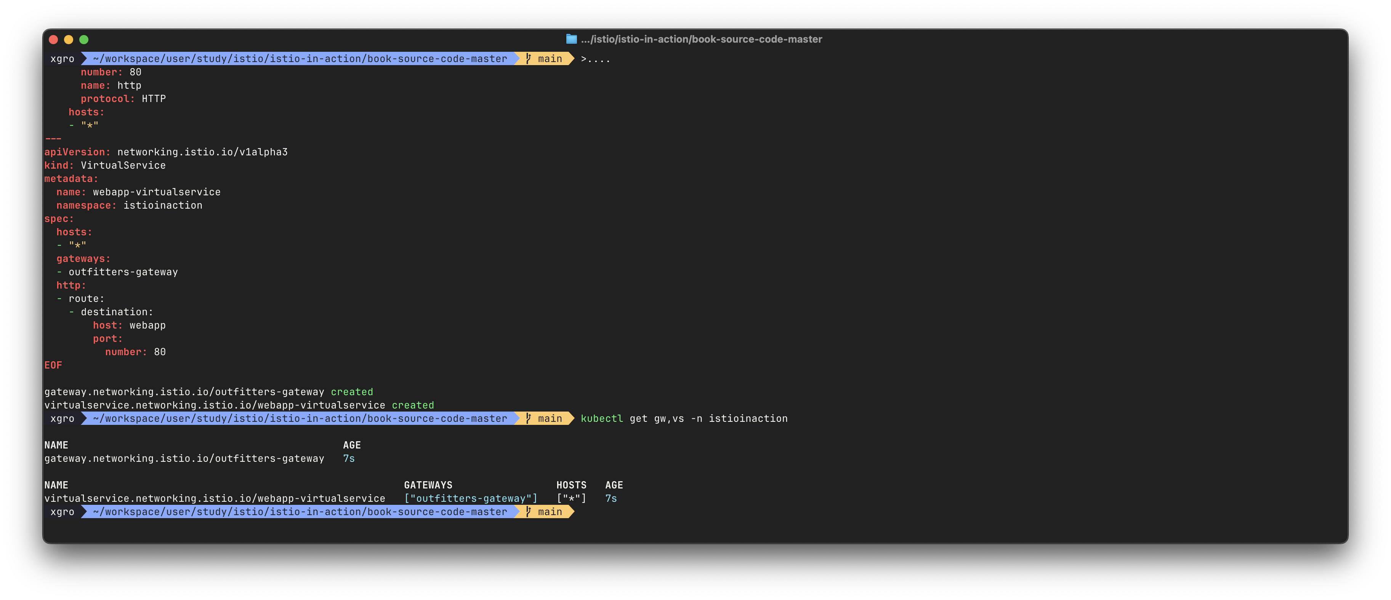Click the git branch icon beside kubectl command

tap(529, 418)
